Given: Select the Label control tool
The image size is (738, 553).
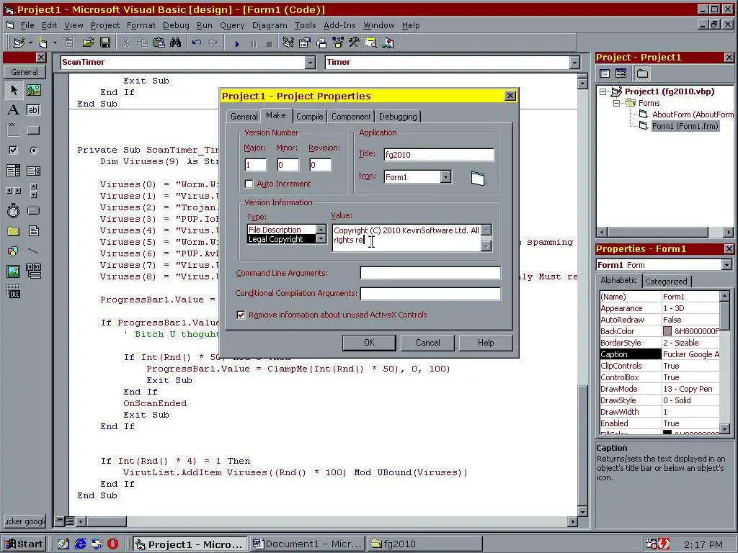Looking at the screenshot, I should 14,110.
